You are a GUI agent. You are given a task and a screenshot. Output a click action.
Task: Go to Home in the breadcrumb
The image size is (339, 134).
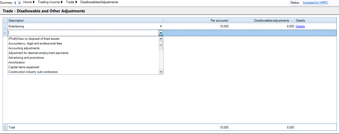point(28,2)
